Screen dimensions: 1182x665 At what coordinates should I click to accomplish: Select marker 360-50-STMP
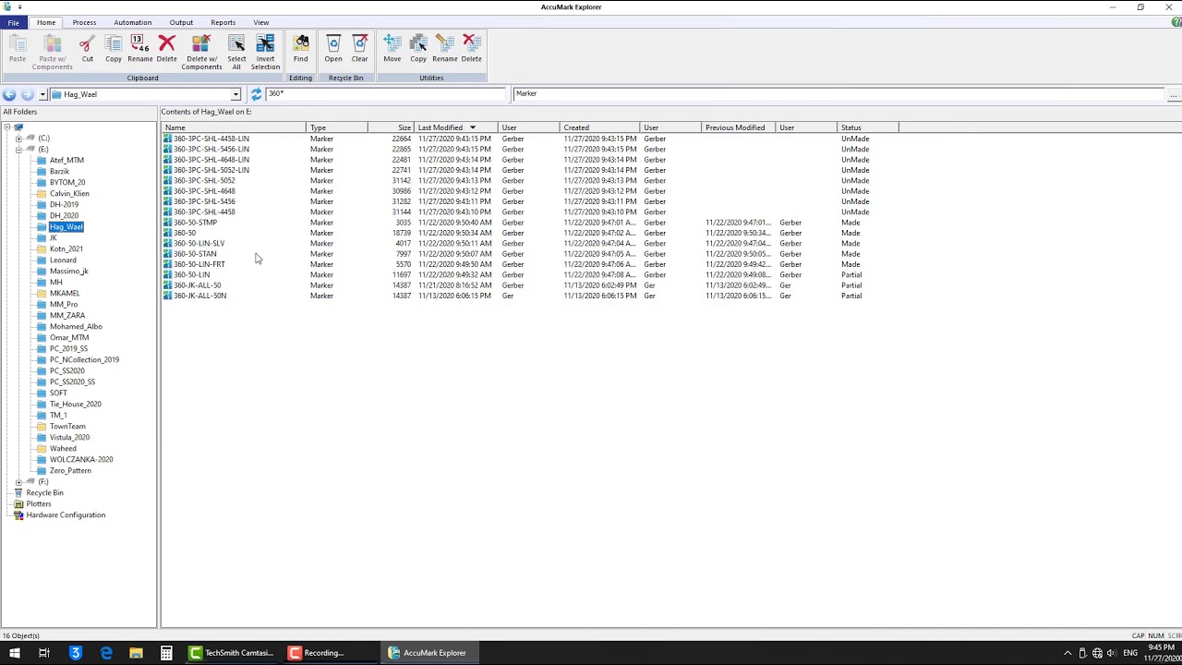[195, 223]
